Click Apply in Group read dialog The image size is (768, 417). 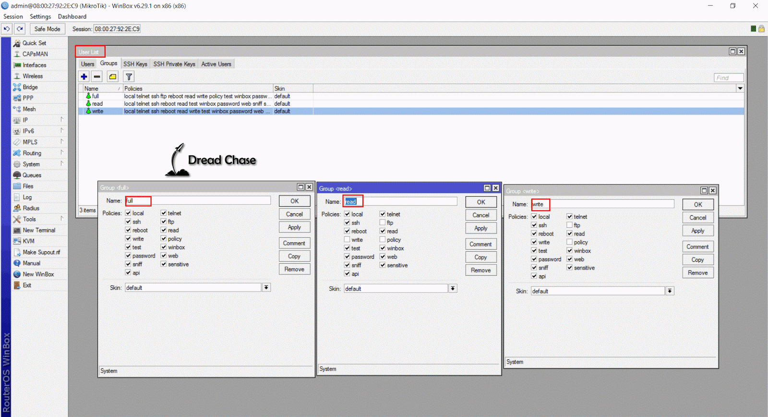click(481, 228)
